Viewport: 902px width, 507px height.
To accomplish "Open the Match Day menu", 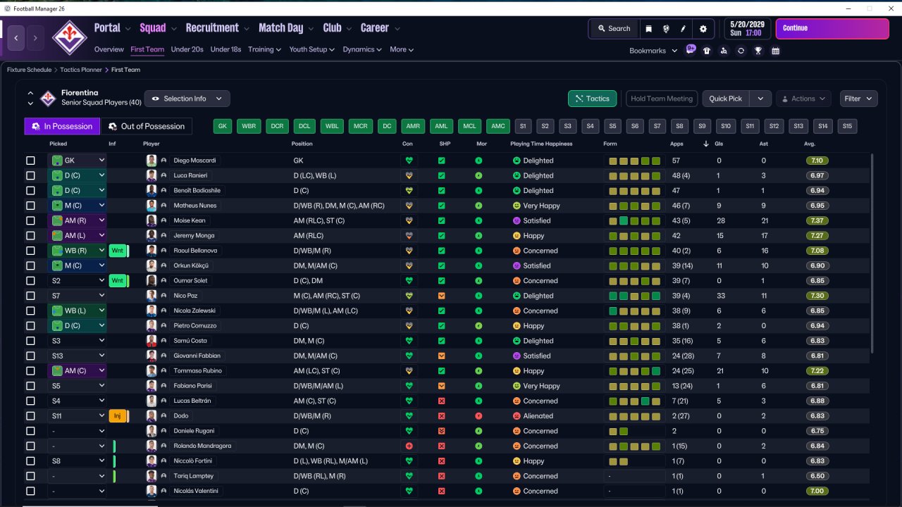I will click(x=286, y=28).
